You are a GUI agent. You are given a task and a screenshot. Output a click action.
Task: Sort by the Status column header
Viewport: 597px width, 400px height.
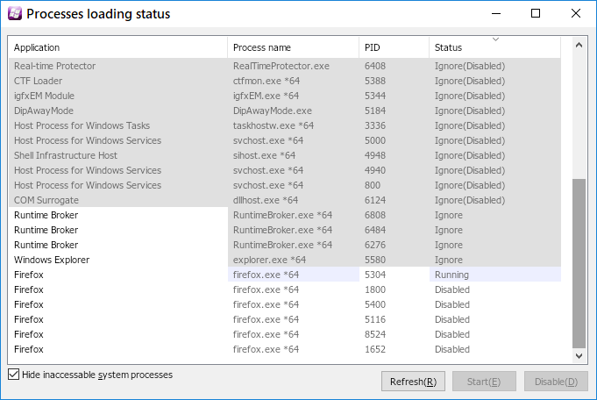495,47
